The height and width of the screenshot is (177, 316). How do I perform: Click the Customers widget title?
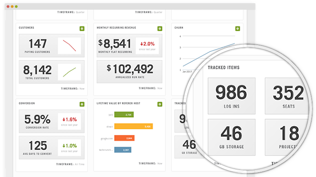point(27,28)
